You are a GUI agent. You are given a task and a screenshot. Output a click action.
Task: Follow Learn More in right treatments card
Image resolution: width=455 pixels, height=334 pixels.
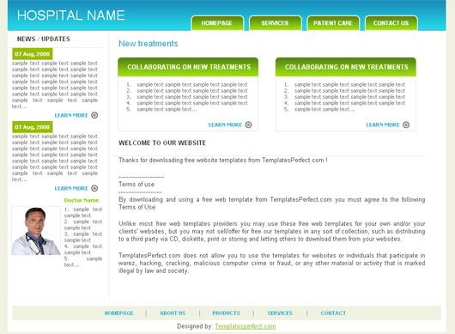[x=383, y=124]
